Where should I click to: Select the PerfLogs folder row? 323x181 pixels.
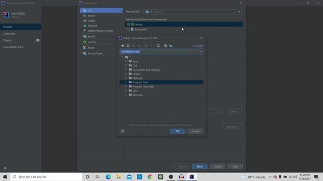click(161, 78)
